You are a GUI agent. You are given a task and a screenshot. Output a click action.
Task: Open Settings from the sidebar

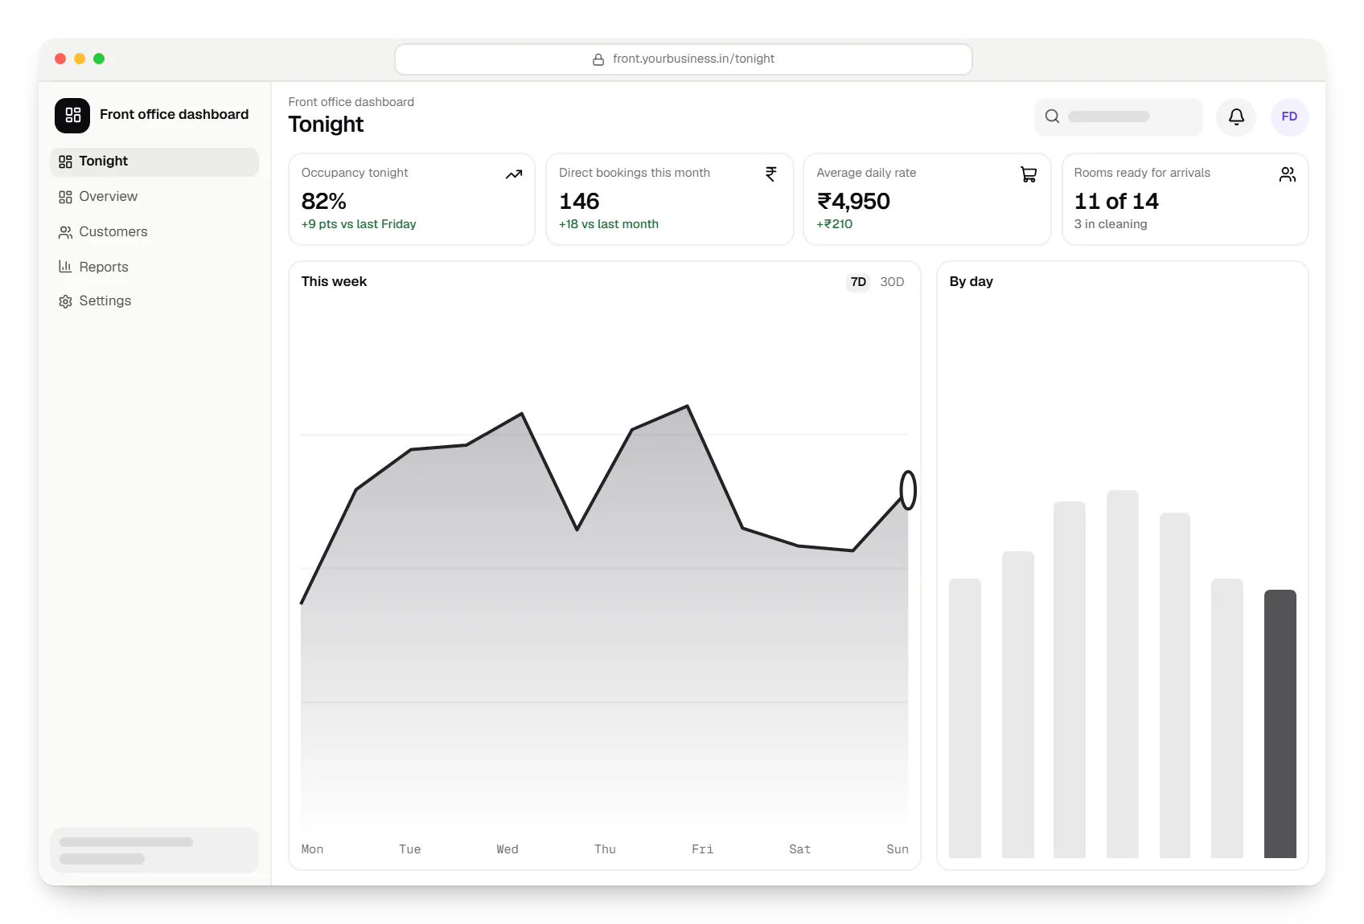154,301
